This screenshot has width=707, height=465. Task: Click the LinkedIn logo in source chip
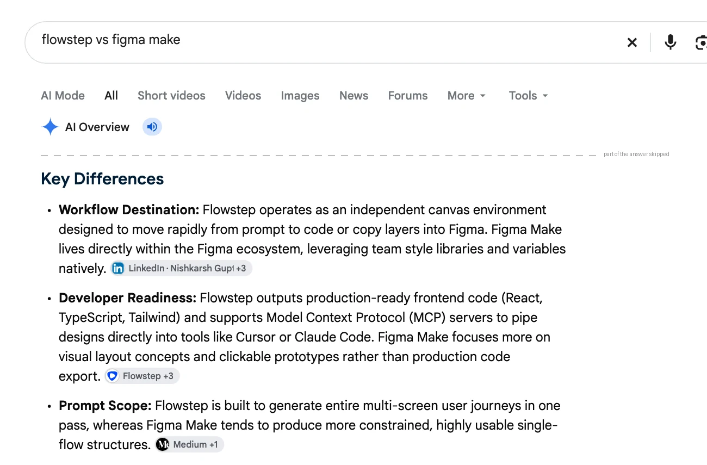coord(118,268)
